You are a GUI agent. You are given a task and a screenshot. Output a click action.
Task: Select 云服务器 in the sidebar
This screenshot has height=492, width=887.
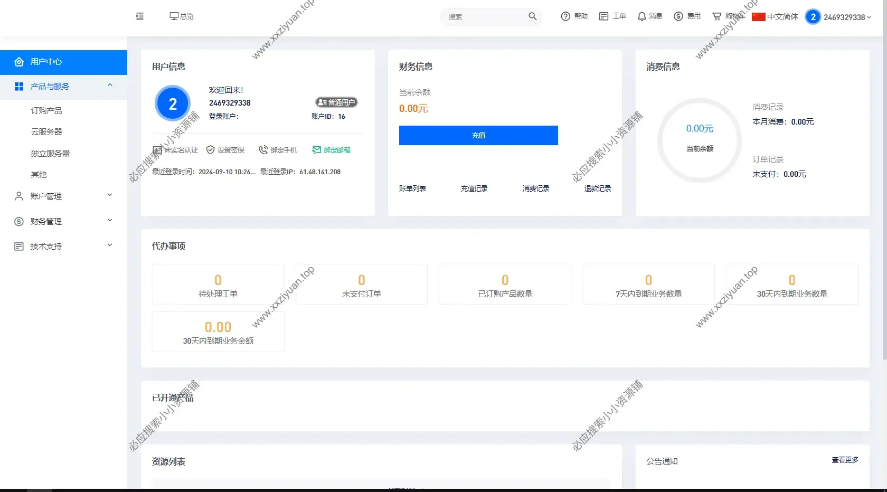46,131
